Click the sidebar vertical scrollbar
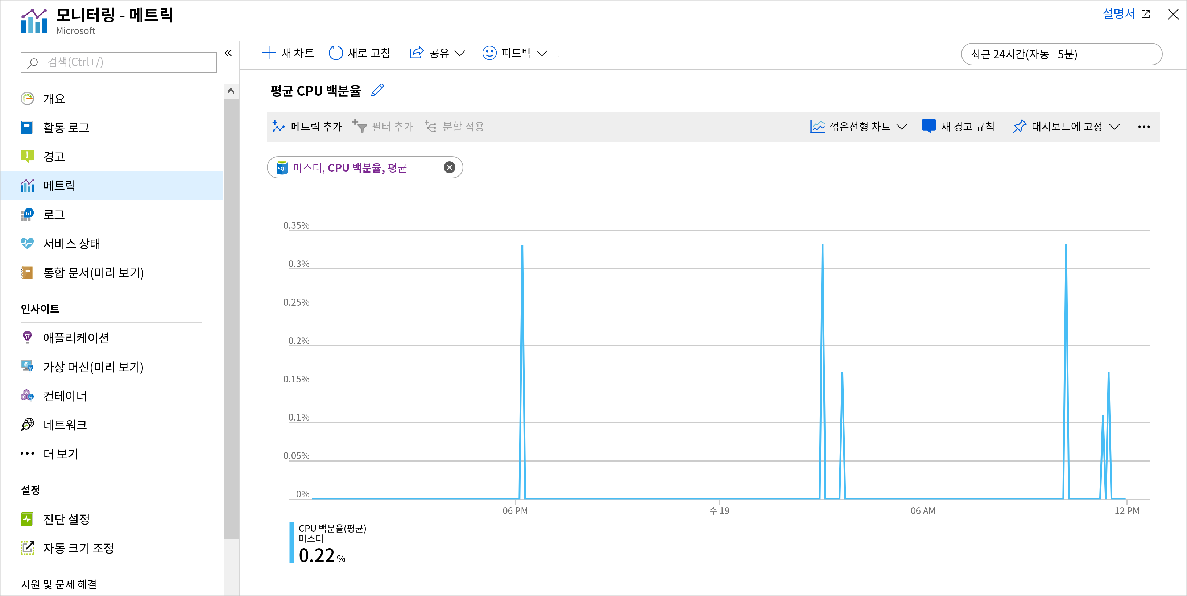The width and height of the screenshot is (1187, 596). 231,319
